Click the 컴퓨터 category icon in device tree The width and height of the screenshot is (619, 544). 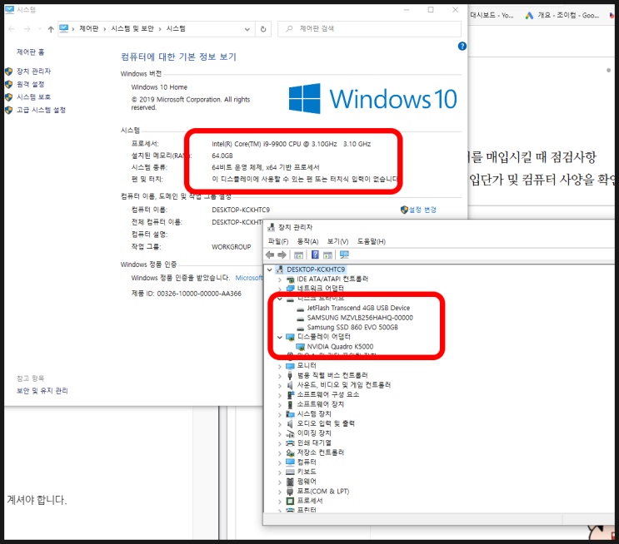pyautogui.click(x=291, y=462)
